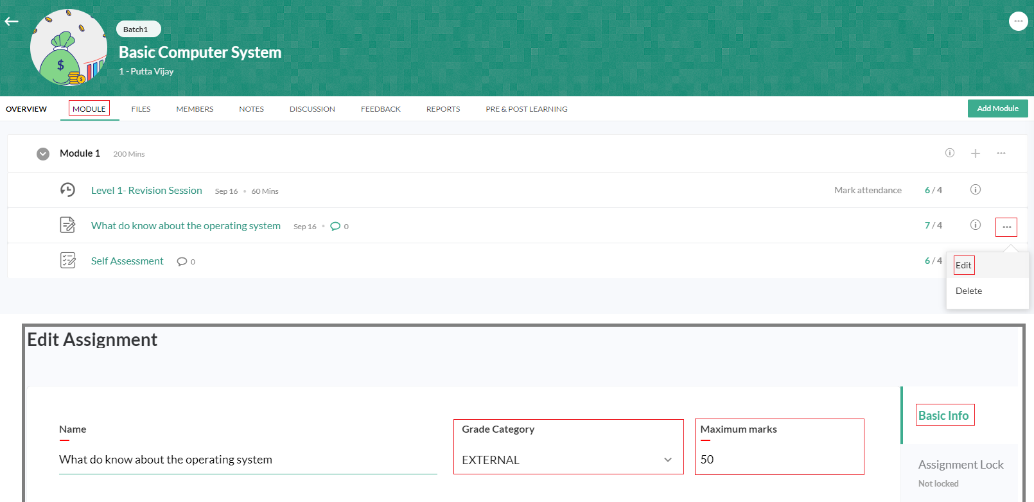Open 6 / 4 count for Revision Session
1034x502 pixels.
[x=933, y=190]
